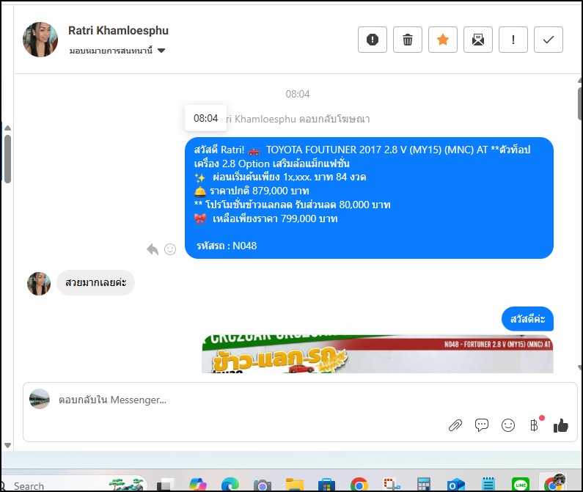The width and height of the screenshot is (583, 492).
Task: Launch Copilot from the taskbar
Action: 198,485
